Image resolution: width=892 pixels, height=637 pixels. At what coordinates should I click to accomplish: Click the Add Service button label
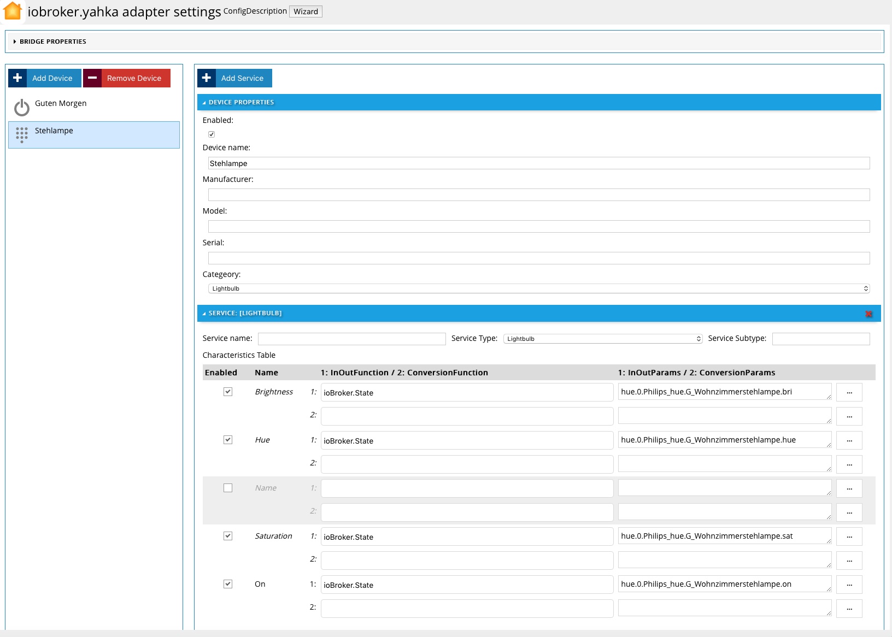pos(243,78)
